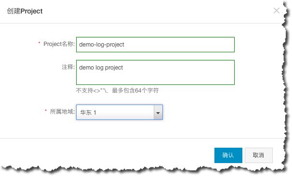Click the dropdown arrow beside 华东 1

pyautogui.click(x=158, y=112)
